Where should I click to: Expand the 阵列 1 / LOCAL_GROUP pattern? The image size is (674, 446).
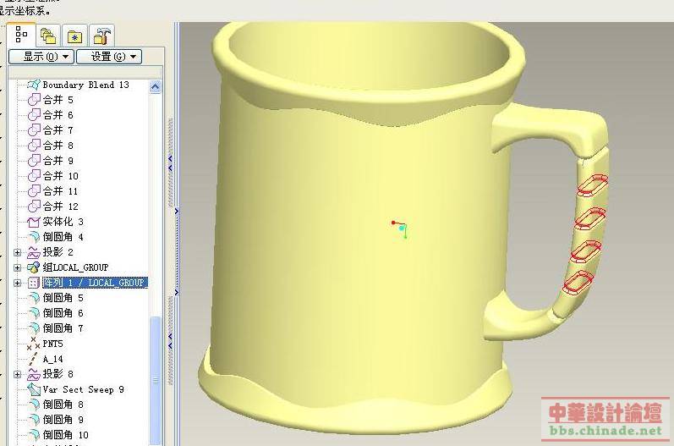pos(18,283)
